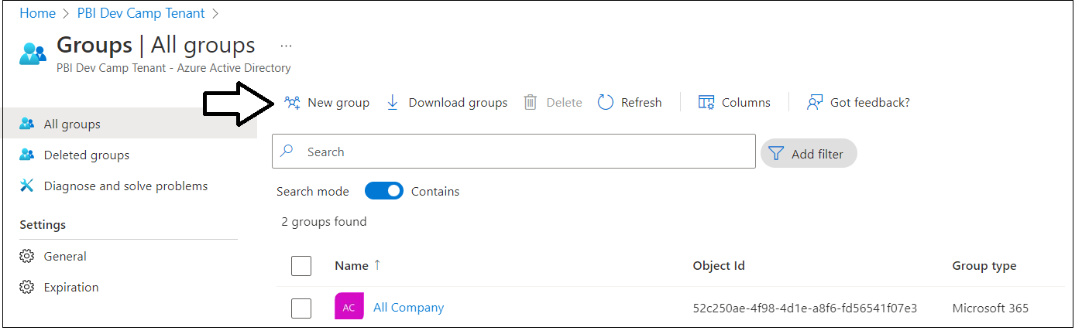Click the Download groups arrow icon
The width and height of the screenshot is (1082, 334).
click(x=393, y=102)
